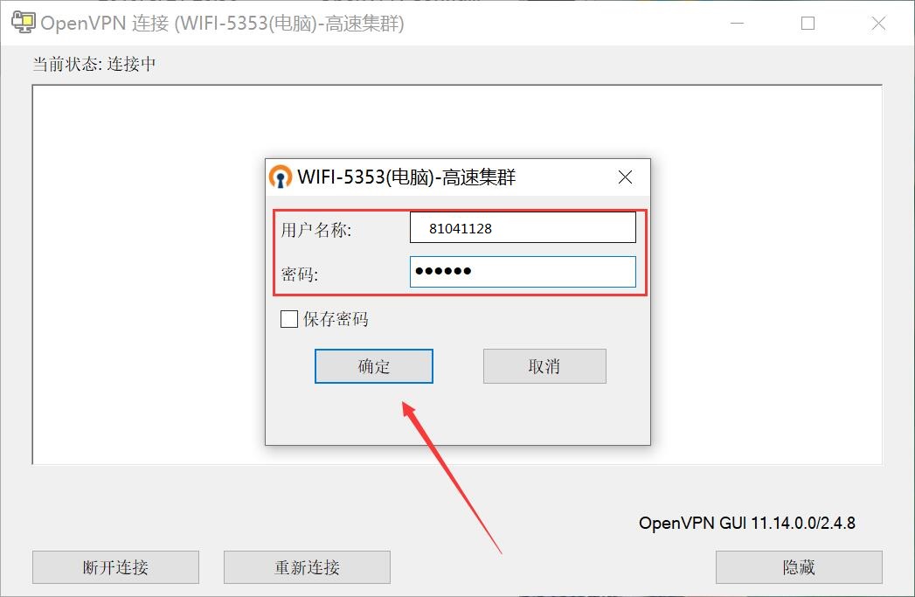
Task: Tick the 保存密码 checkbox
Action: pos(289,319)
